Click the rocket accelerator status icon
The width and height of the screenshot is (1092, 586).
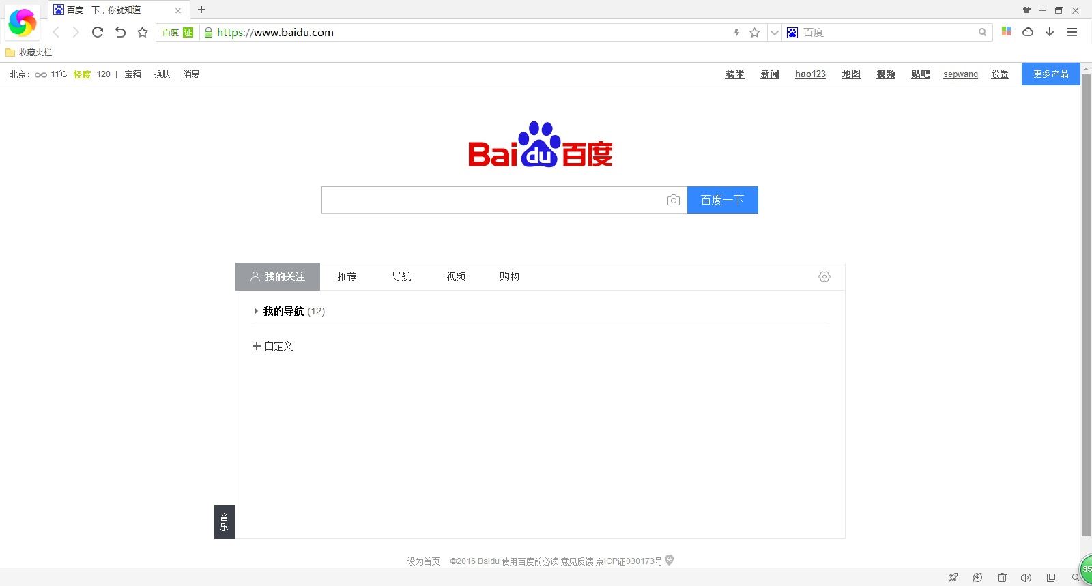[953, 578]
